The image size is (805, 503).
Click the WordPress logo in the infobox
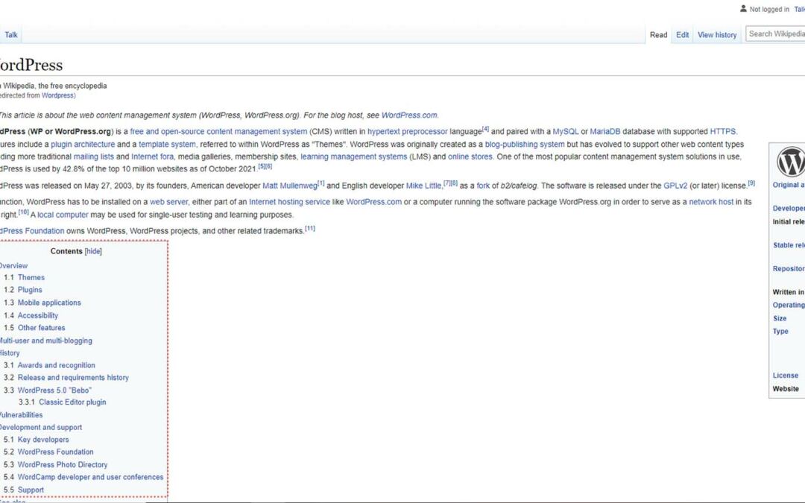(790, 161)
